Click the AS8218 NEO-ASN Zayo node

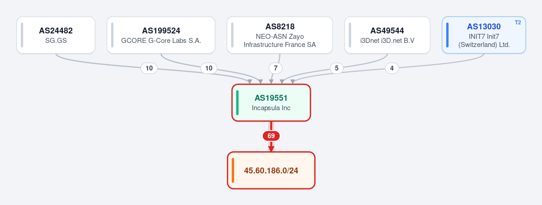tap(280, 35)
